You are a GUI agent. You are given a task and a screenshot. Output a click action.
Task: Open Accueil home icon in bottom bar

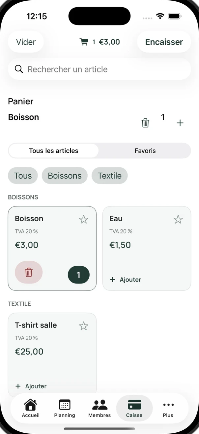[x=31, y=405]
